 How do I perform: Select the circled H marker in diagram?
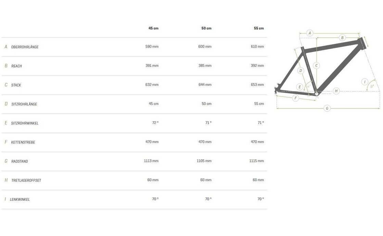coord(336,91)
